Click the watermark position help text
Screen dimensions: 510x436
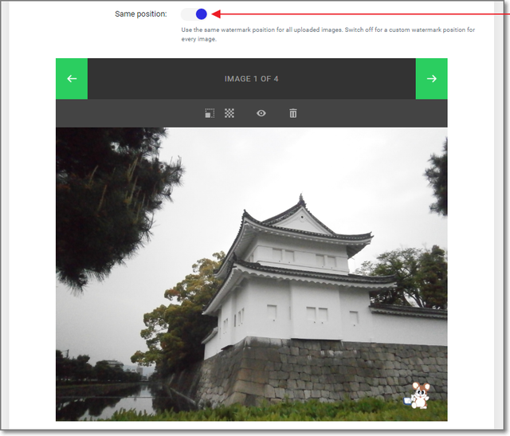pos(327,34)
